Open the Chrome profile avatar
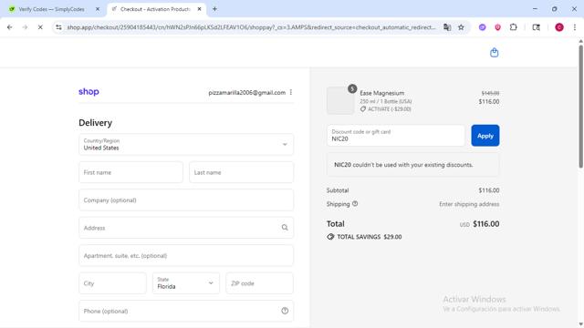 pyautogui.click(x=559, y=27)
